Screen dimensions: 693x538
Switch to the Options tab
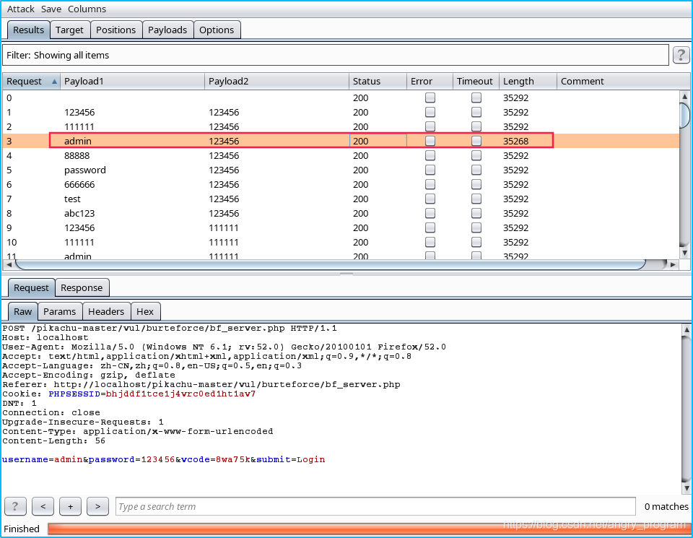pos(217,30)
